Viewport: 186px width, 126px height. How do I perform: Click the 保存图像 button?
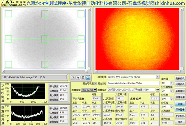pyautogui.click(x=180, y=110)
